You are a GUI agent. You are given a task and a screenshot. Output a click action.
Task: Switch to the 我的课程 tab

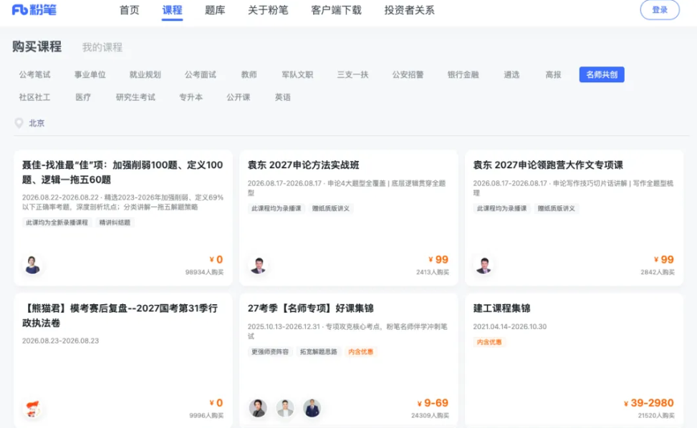click(102, 47)
